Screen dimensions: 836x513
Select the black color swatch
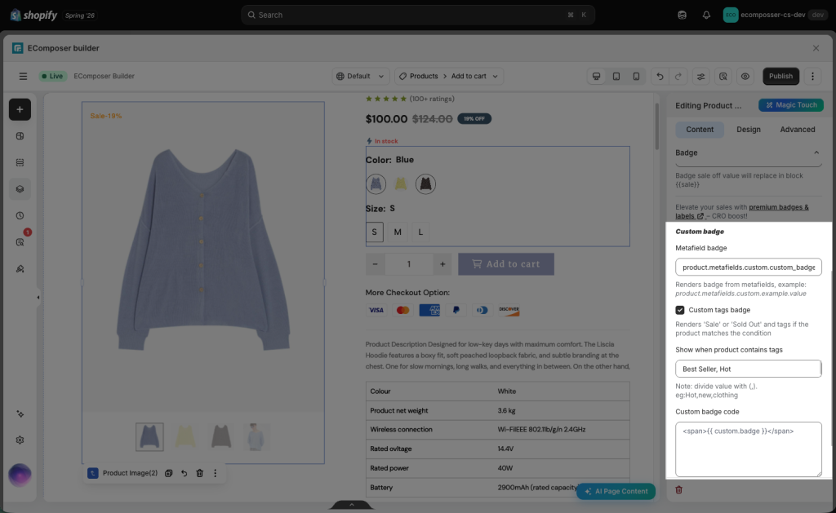(x=425, y=184)
